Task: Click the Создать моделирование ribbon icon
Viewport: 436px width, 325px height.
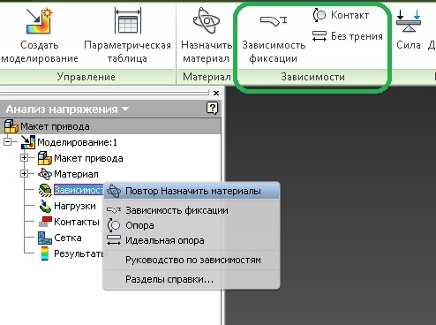Action: 40,21
